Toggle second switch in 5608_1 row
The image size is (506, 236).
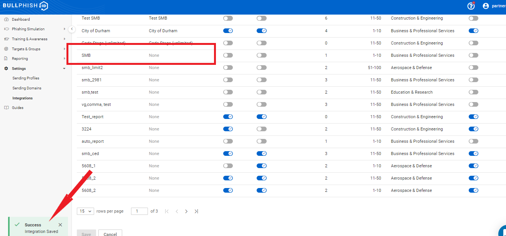[x=262, y=166]
